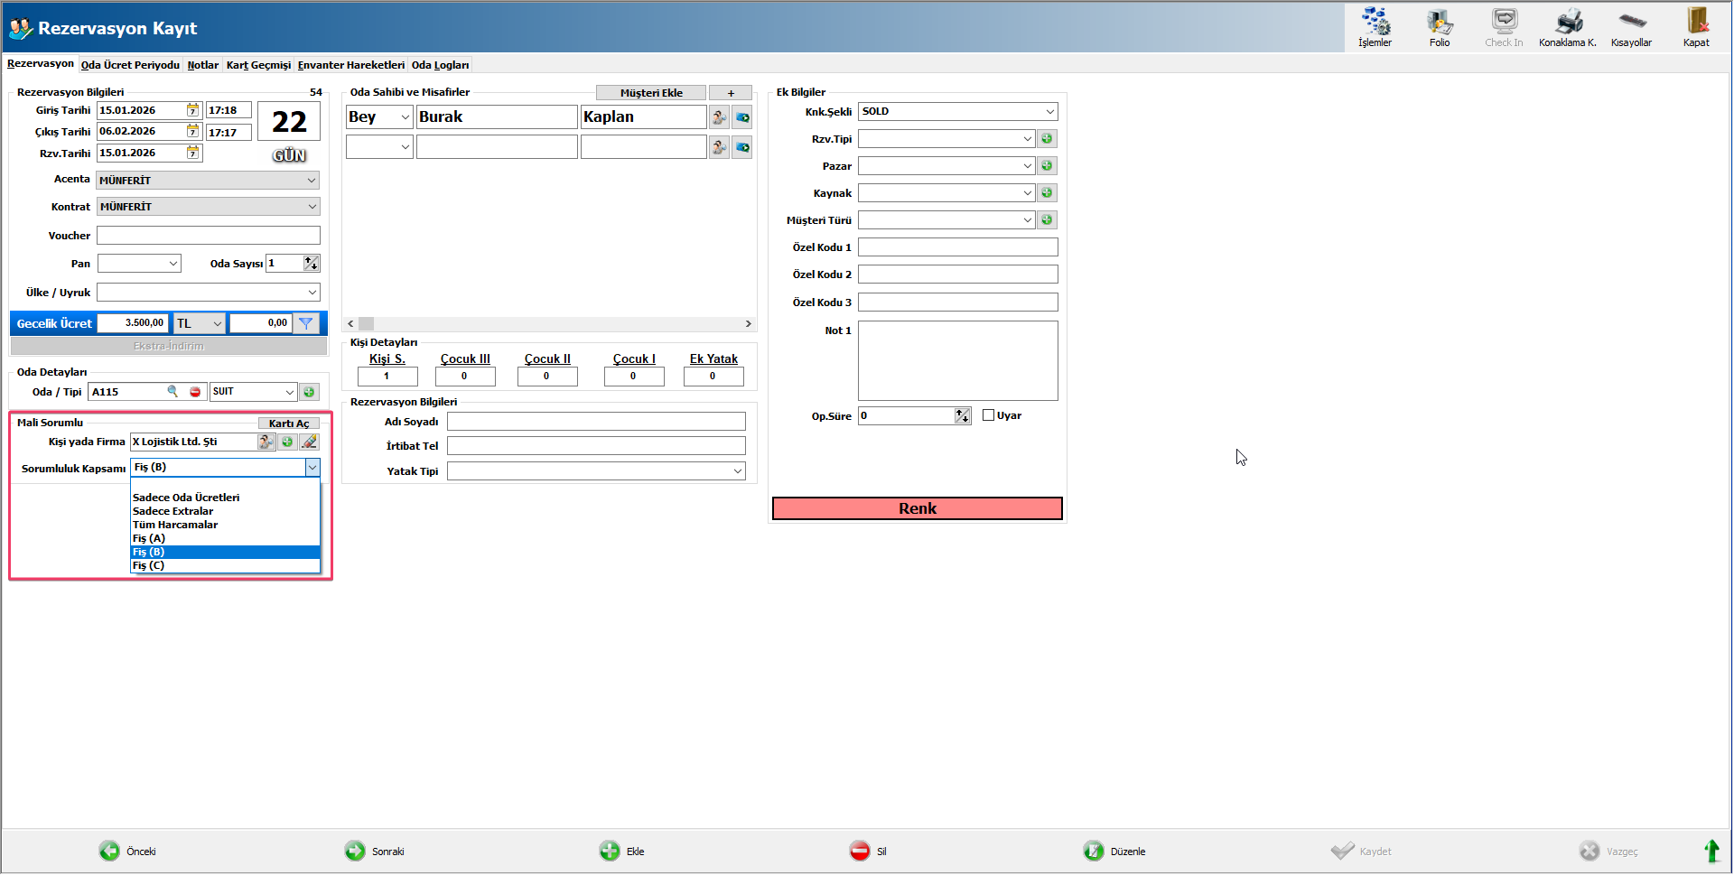Toggle the Uyar checkbox
1734x875 pixels.
click(988, 415)
